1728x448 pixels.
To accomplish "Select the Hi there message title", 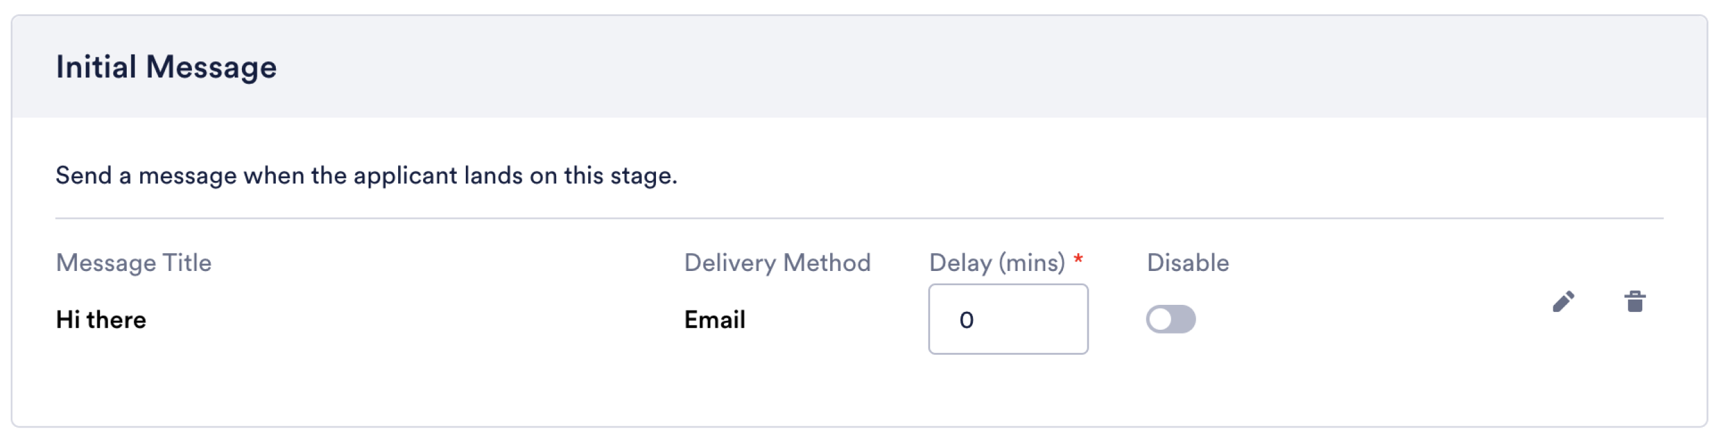I will point(100,320).
